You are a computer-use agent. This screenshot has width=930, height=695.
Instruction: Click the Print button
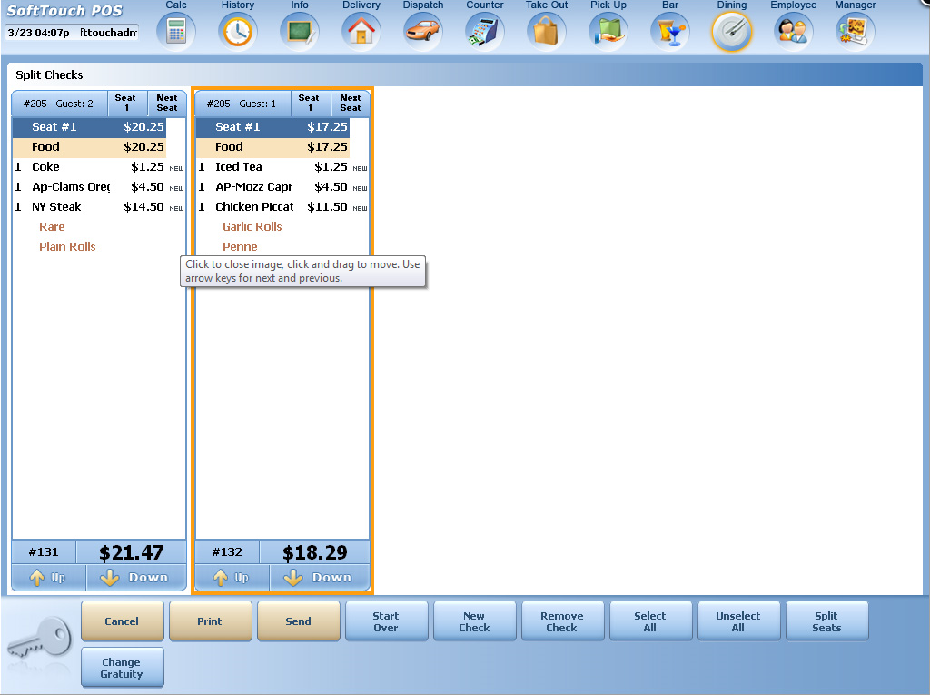tap(210, 621)
